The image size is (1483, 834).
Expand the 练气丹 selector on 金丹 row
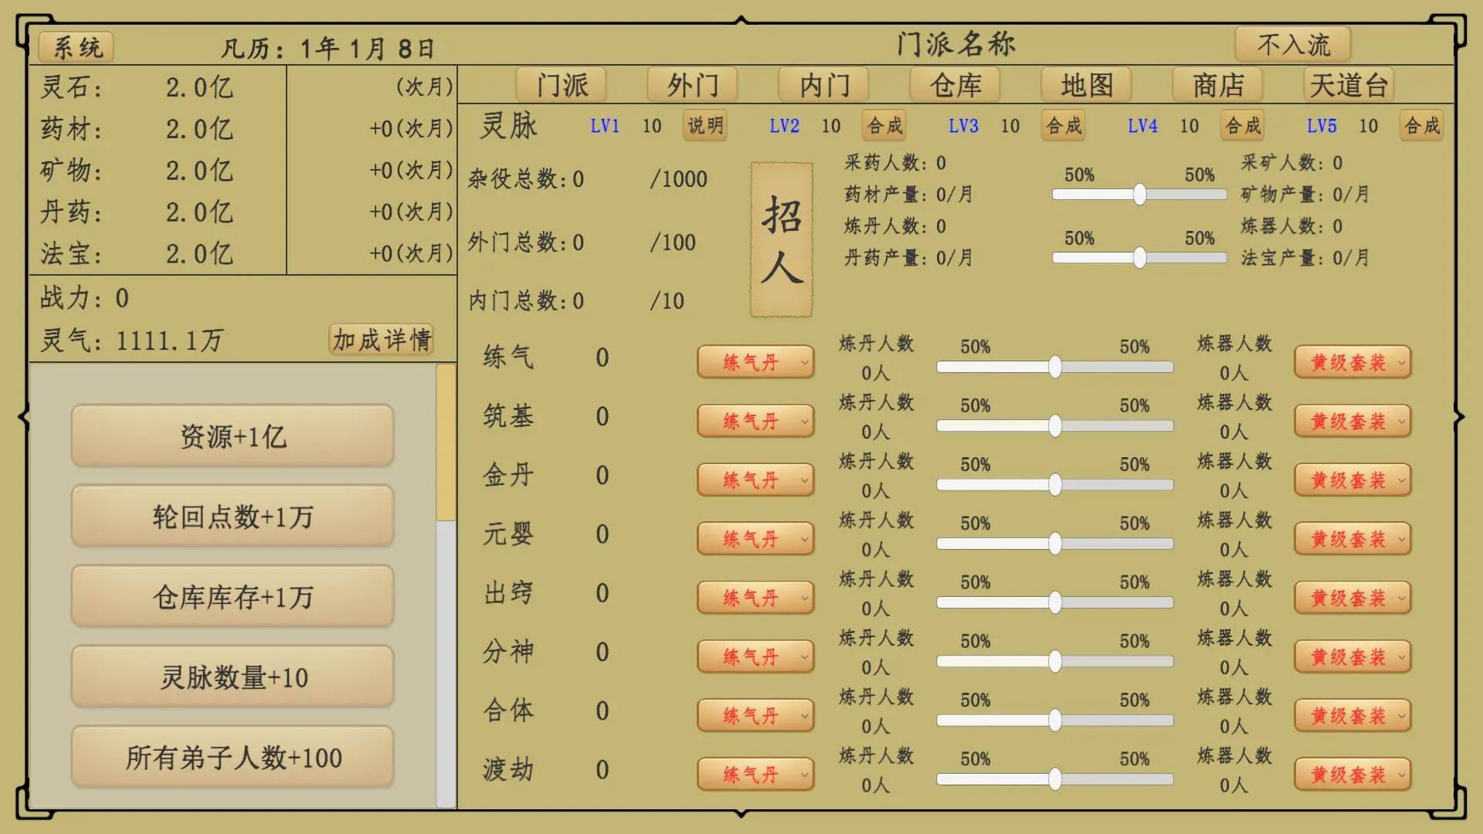(755, 479)
